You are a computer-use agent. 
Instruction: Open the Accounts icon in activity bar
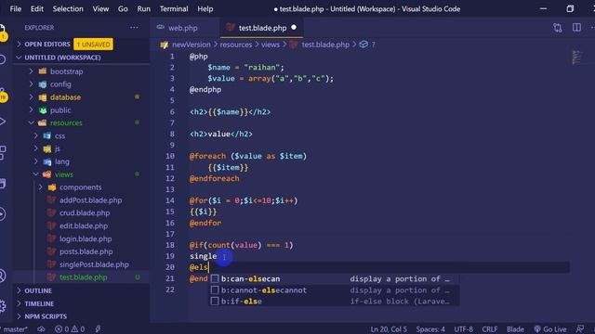coord(2,276)
